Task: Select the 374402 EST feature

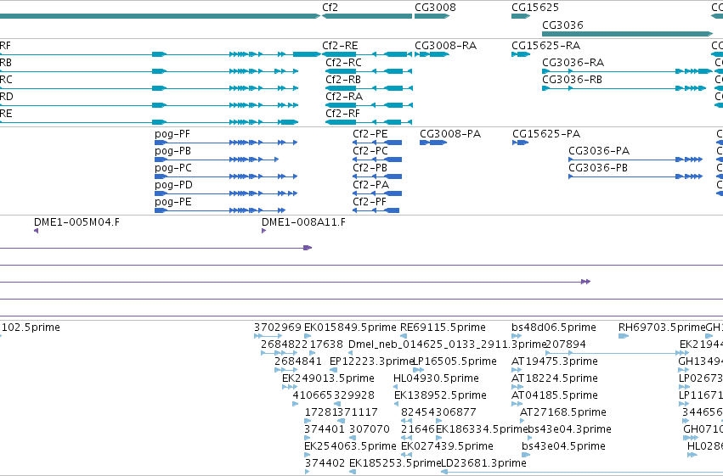Action: [x=308, y=472]
